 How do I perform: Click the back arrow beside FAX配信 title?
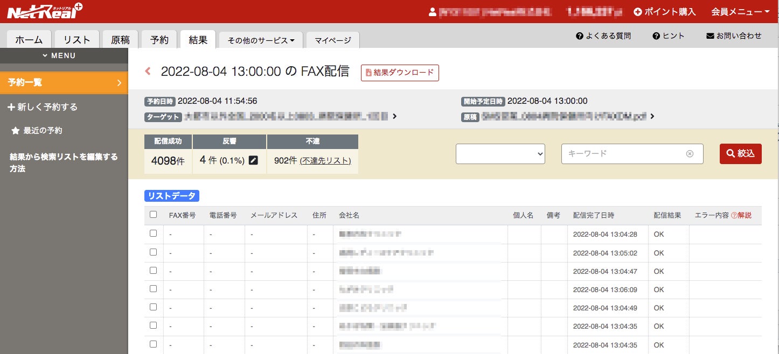tap(148, 71)
